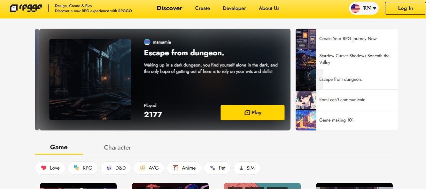Click the paw icon on Pet filter

point(213,168)
